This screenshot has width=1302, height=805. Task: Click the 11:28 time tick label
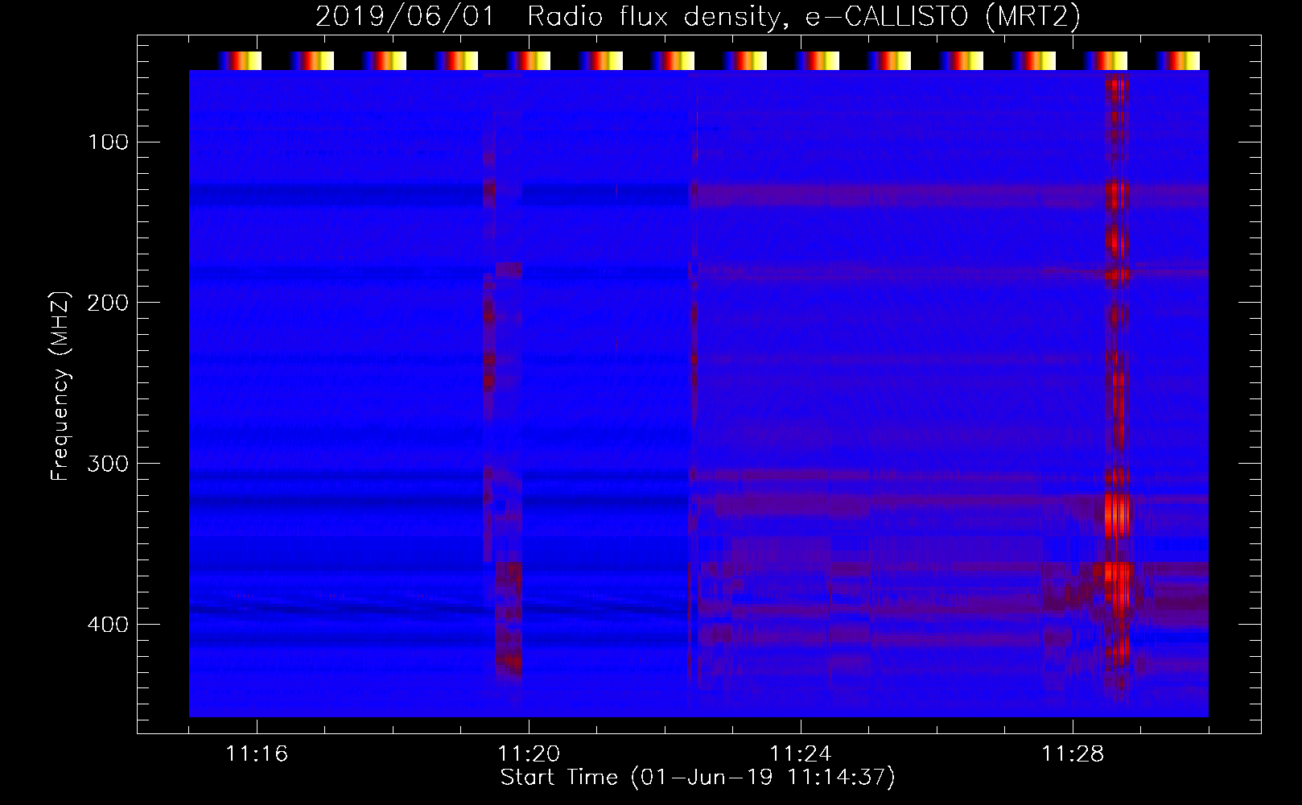[1073, 753]
